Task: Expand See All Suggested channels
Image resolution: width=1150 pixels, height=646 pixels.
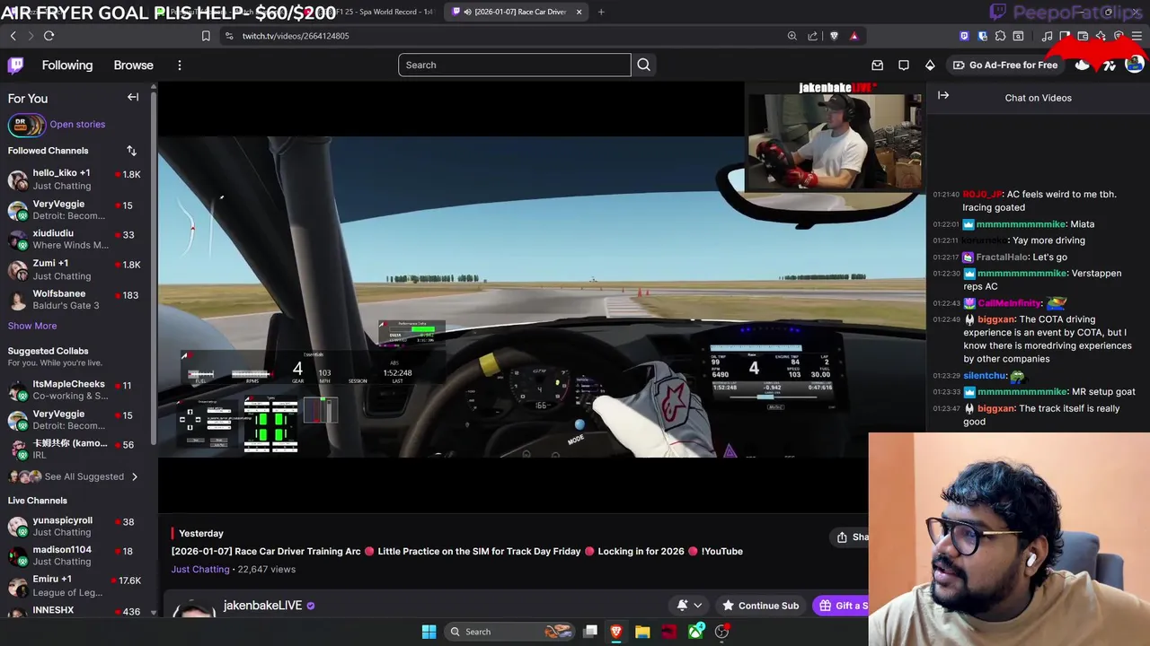Action: [x=74, y=476]
